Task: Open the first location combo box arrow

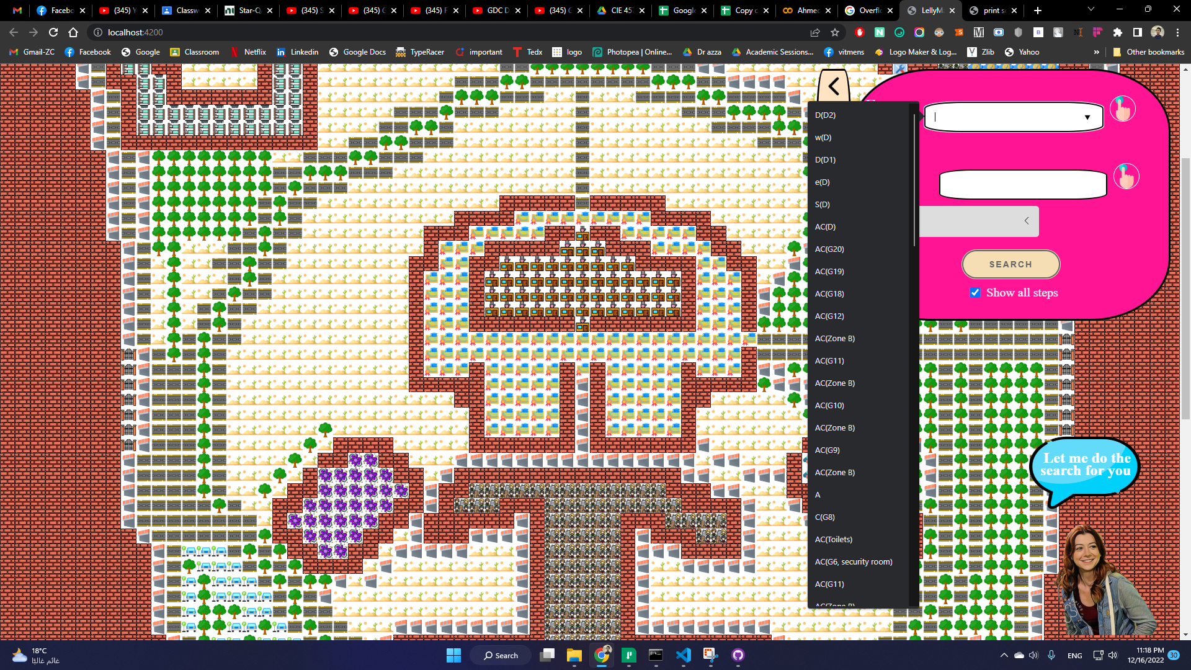Action: (1087, 117)
